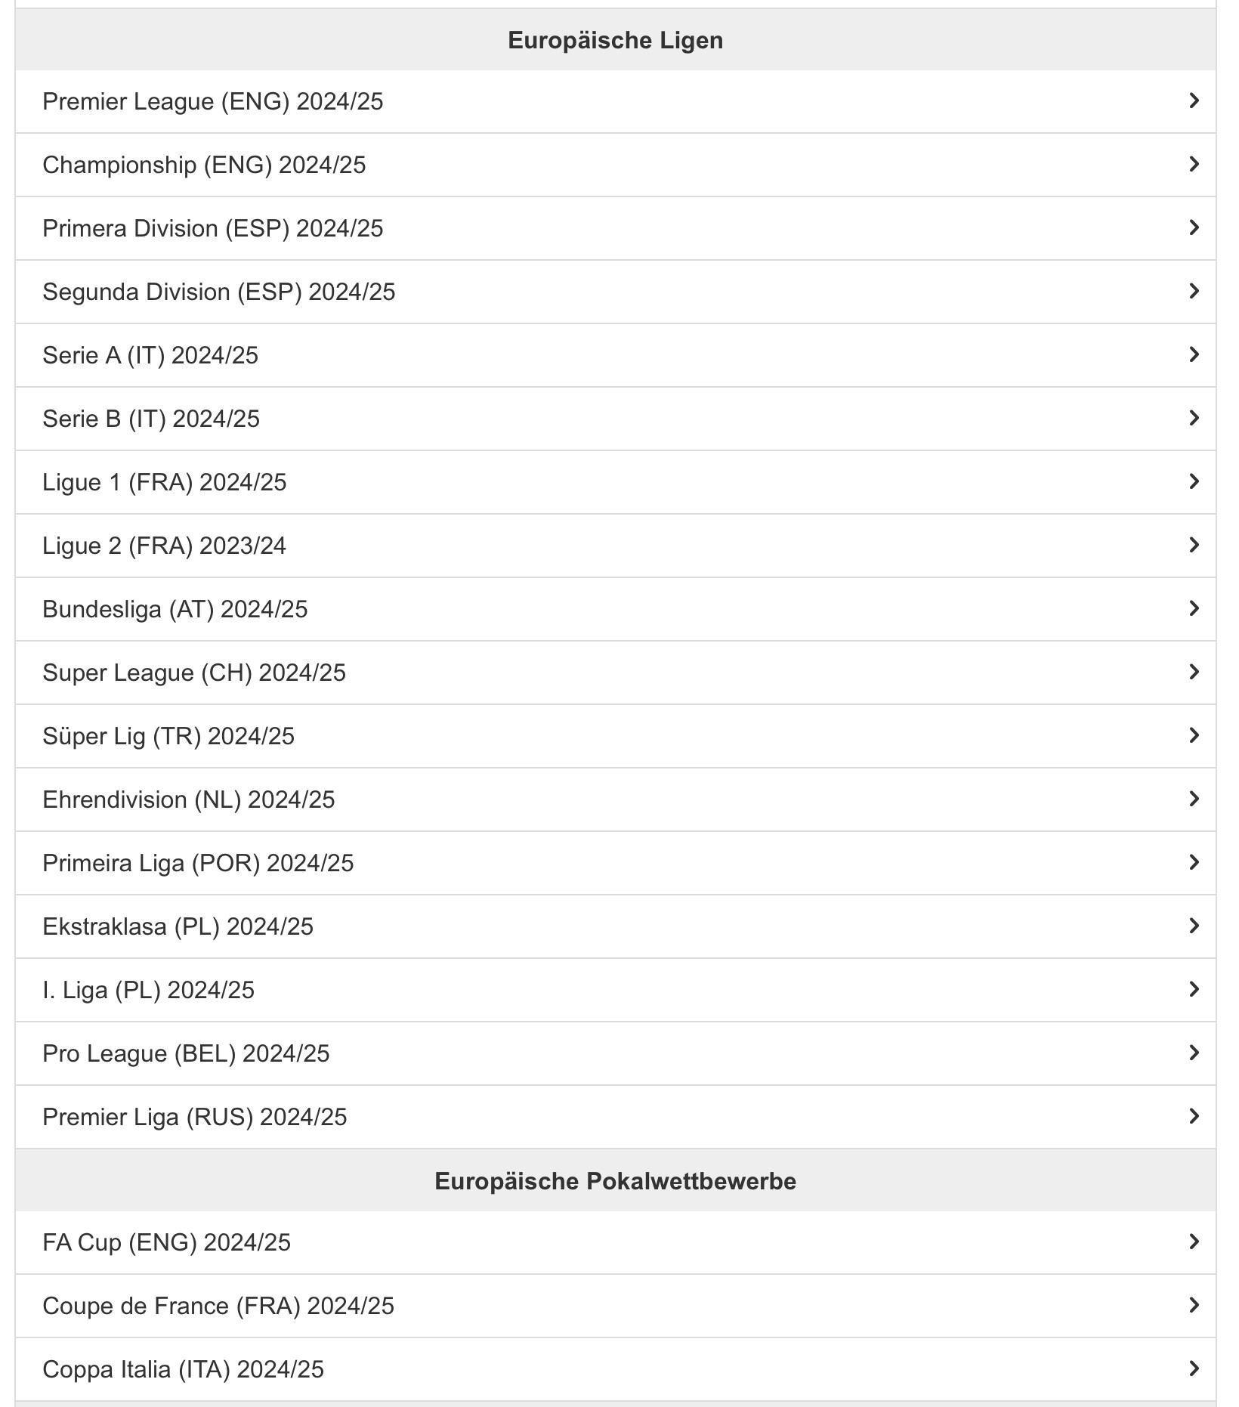This screenshot has height=1407, width=1239.
Task: Select Primera Division (ESP) 2024/25
Action: (212, 228)
